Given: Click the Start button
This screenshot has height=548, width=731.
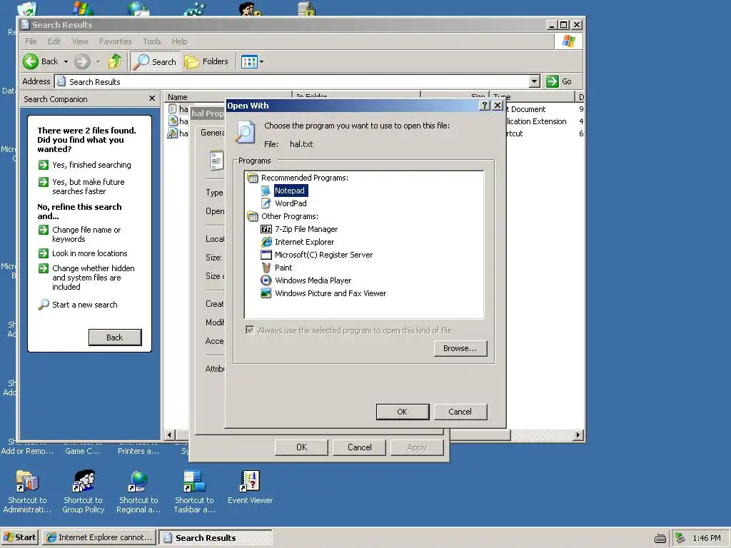Looking at the screenshot, I should (x=20, y=537).
